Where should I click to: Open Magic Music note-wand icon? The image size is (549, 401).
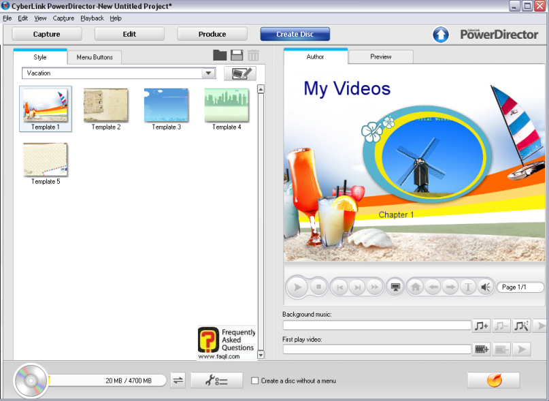[x=522, y=326]
